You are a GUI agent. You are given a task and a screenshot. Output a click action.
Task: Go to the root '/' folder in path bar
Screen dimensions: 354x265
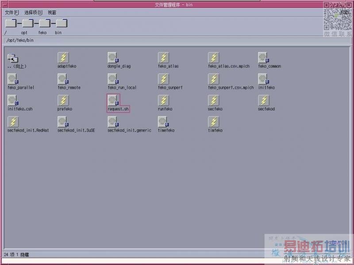[x=11, y=23]
